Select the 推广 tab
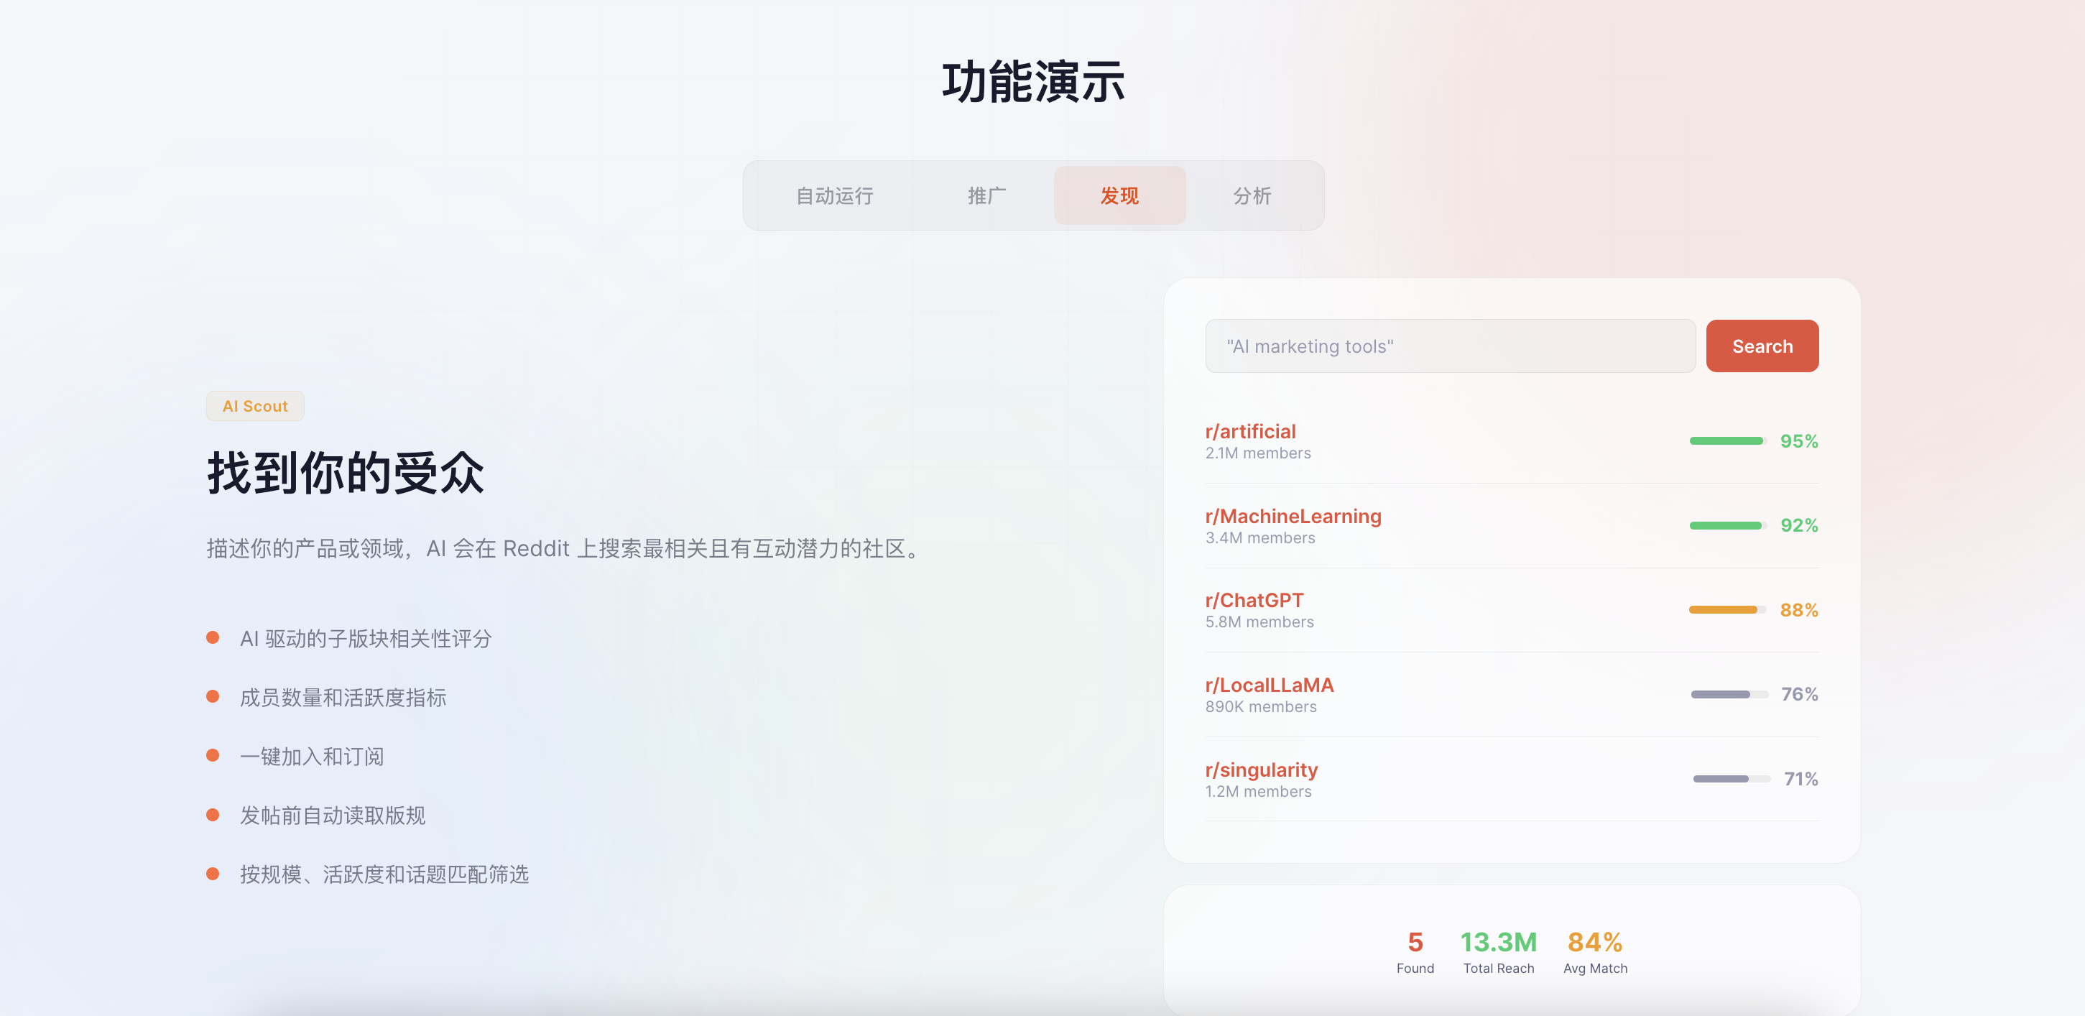Image resolution: width=2085 pixels, height=1016 pixels. coord(986,195)
